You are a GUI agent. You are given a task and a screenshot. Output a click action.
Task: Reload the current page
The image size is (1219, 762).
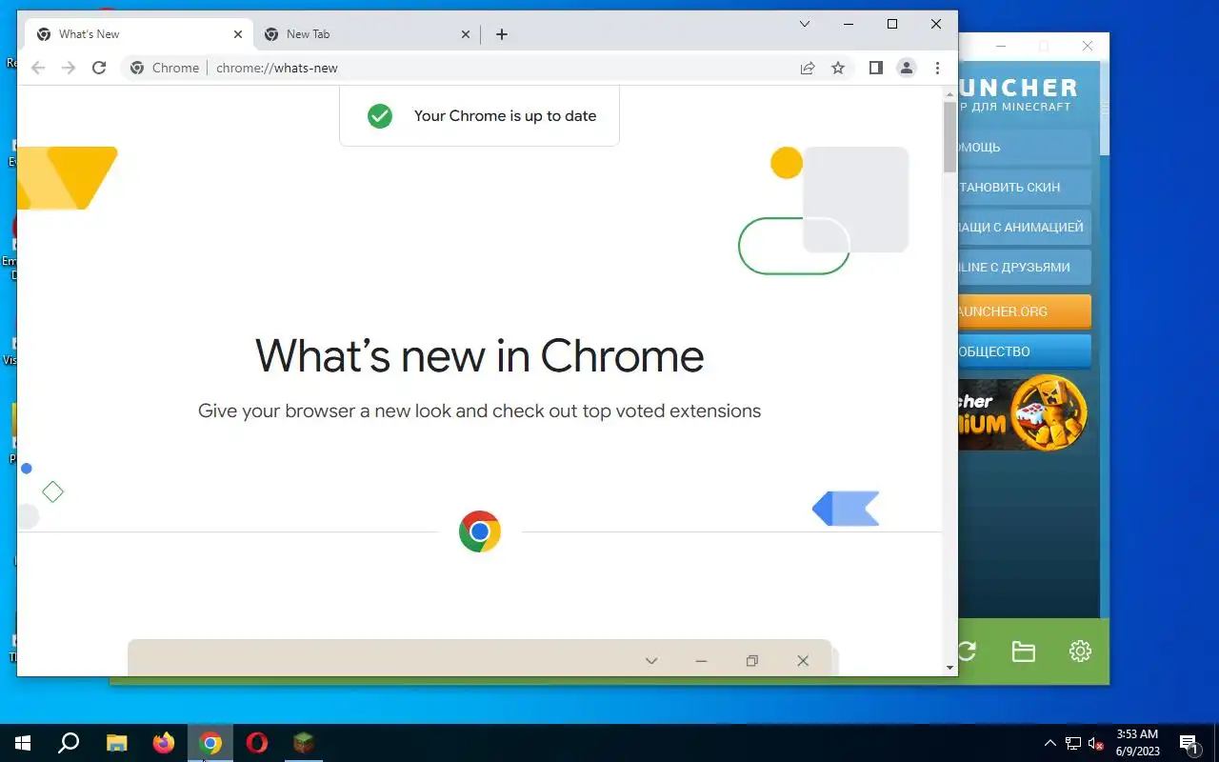point(99,68)
